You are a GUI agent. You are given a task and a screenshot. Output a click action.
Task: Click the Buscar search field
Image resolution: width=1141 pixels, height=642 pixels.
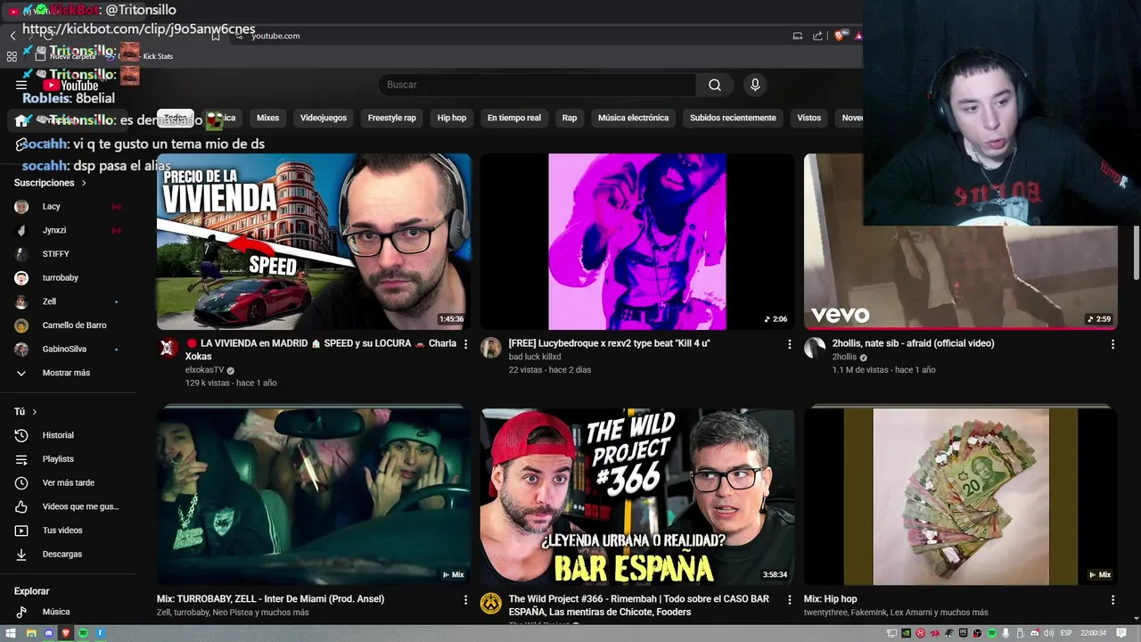(537, 85)
